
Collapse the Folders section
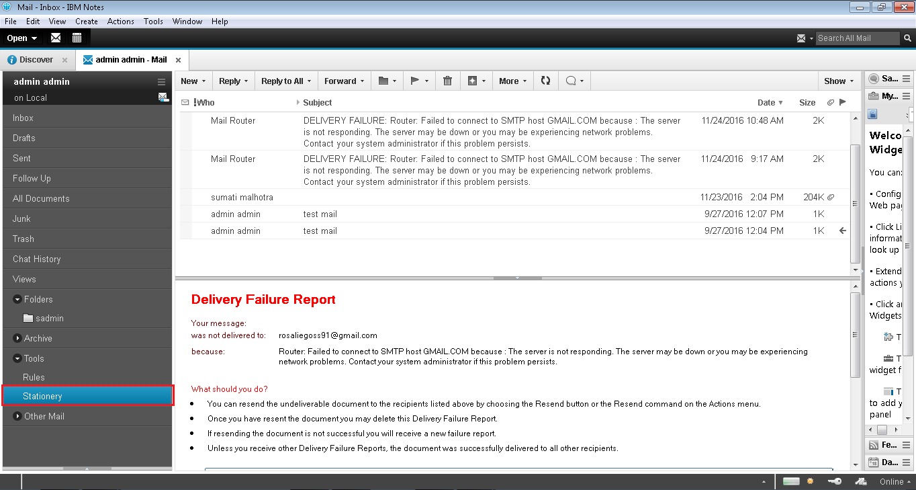[x=17, y=299]
